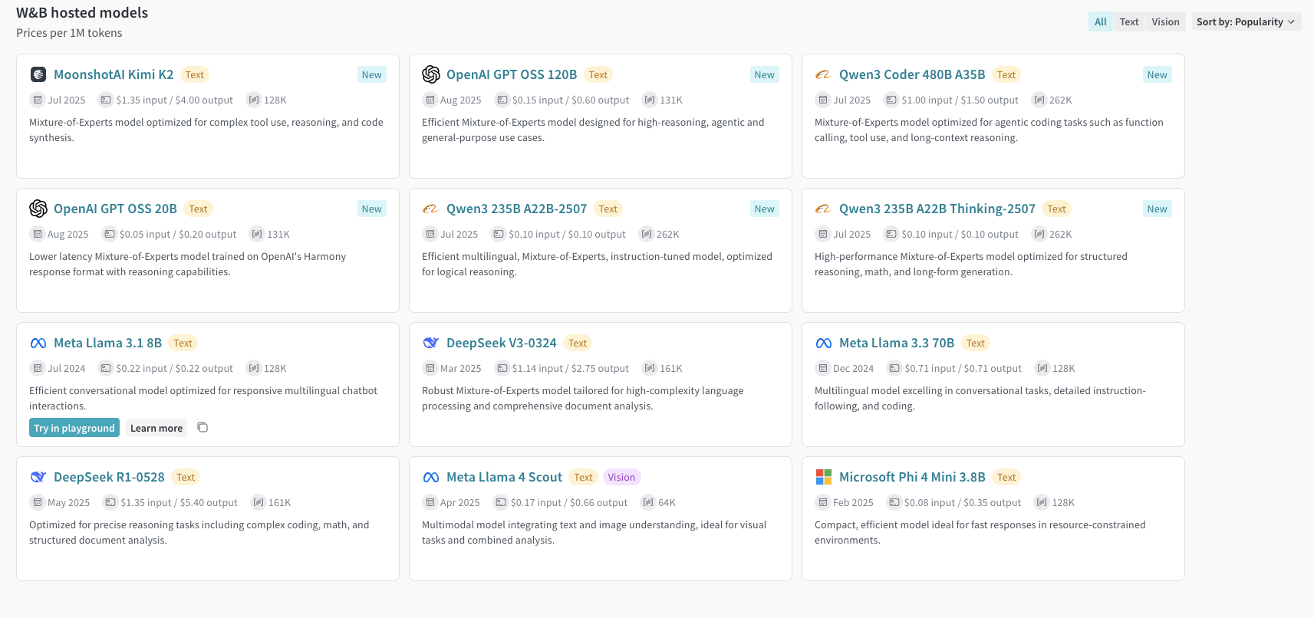Click the '$0.15 input / $0.60 output' price

point(571,100)
